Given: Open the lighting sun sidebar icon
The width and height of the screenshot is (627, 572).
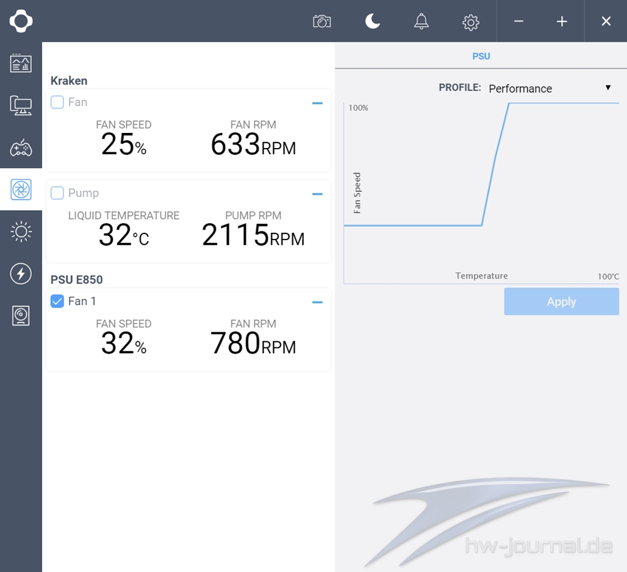Looking at the screenshot, I should coord(21,231).
